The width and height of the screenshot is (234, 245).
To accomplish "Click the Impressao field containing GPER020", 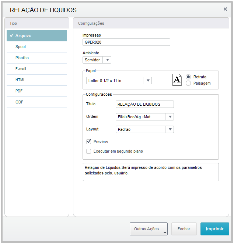I will click(x=126, y=42).
